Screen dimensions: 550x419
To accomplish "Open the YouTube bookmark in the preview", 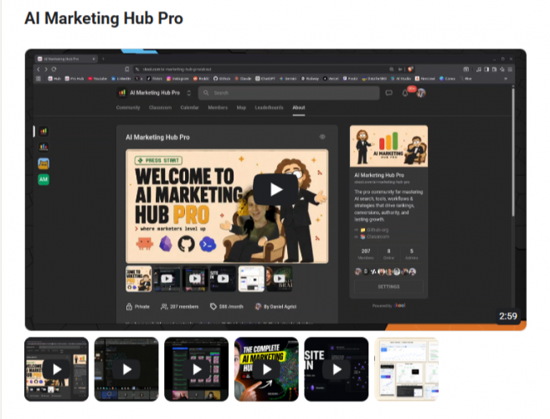I will coord(97,79).
